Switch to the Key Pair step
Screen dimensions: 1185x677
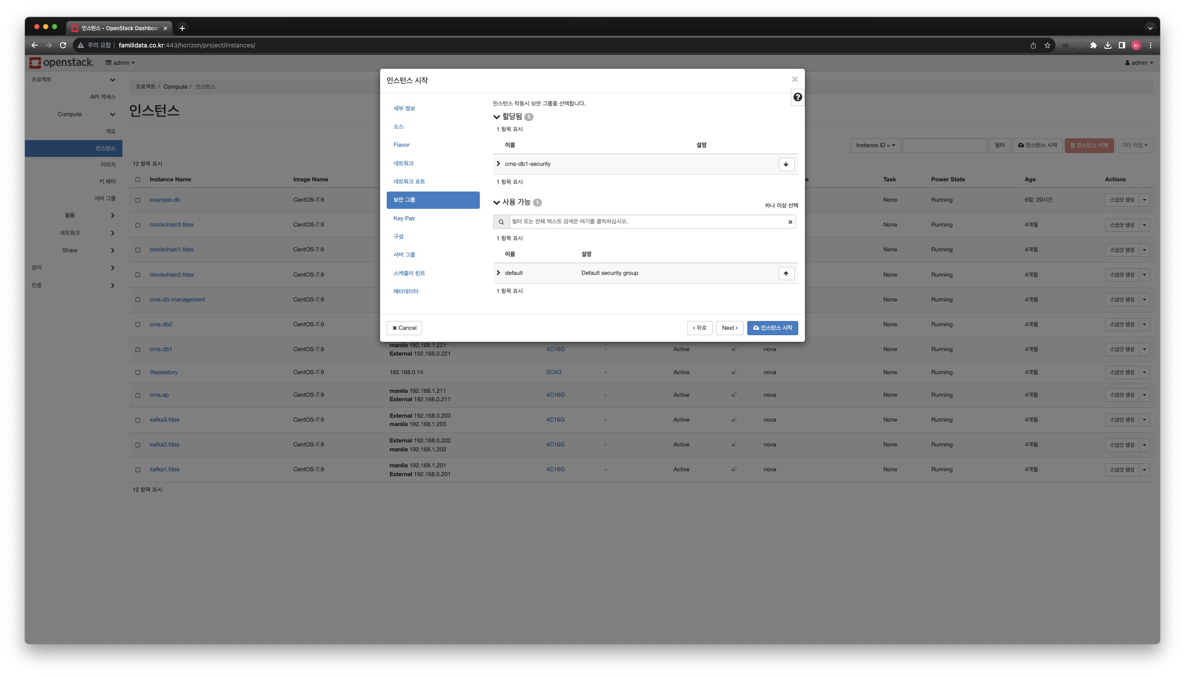(x=404, y=218)
